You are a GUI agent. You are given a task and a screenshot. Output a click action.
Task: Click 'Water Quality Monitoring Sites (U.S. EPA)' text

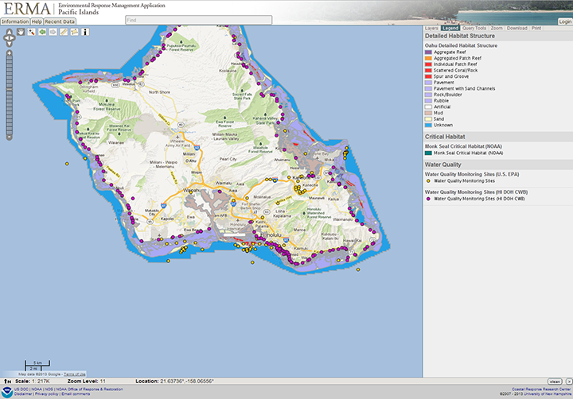click(472, 174)
